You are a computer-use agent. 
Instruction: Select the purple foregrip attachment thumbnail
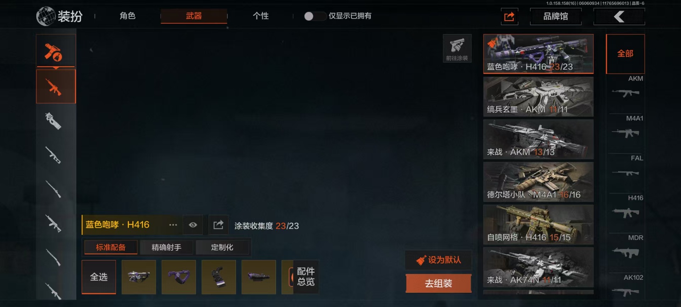coord(179,277)
